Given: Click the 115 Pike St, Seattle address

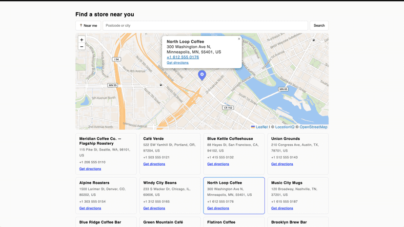Looking at the screenshot, I should point(104,152).
